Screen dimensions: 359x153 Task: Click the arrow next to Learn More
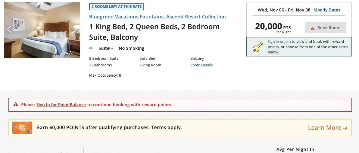(345, 128)
